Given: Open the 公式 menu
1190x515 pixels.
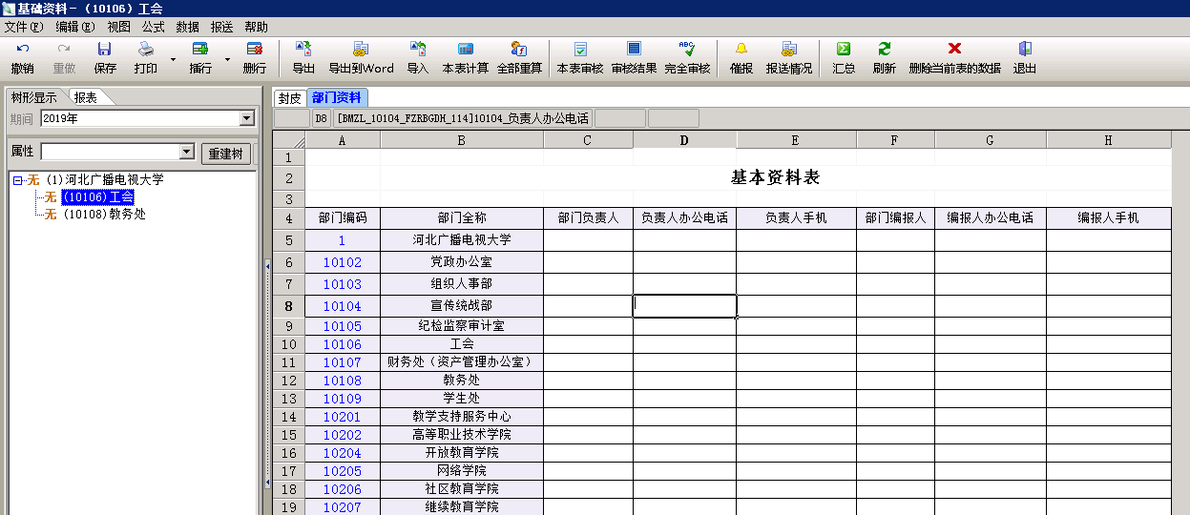Looking at the screenshot, I should pos(153,27).
